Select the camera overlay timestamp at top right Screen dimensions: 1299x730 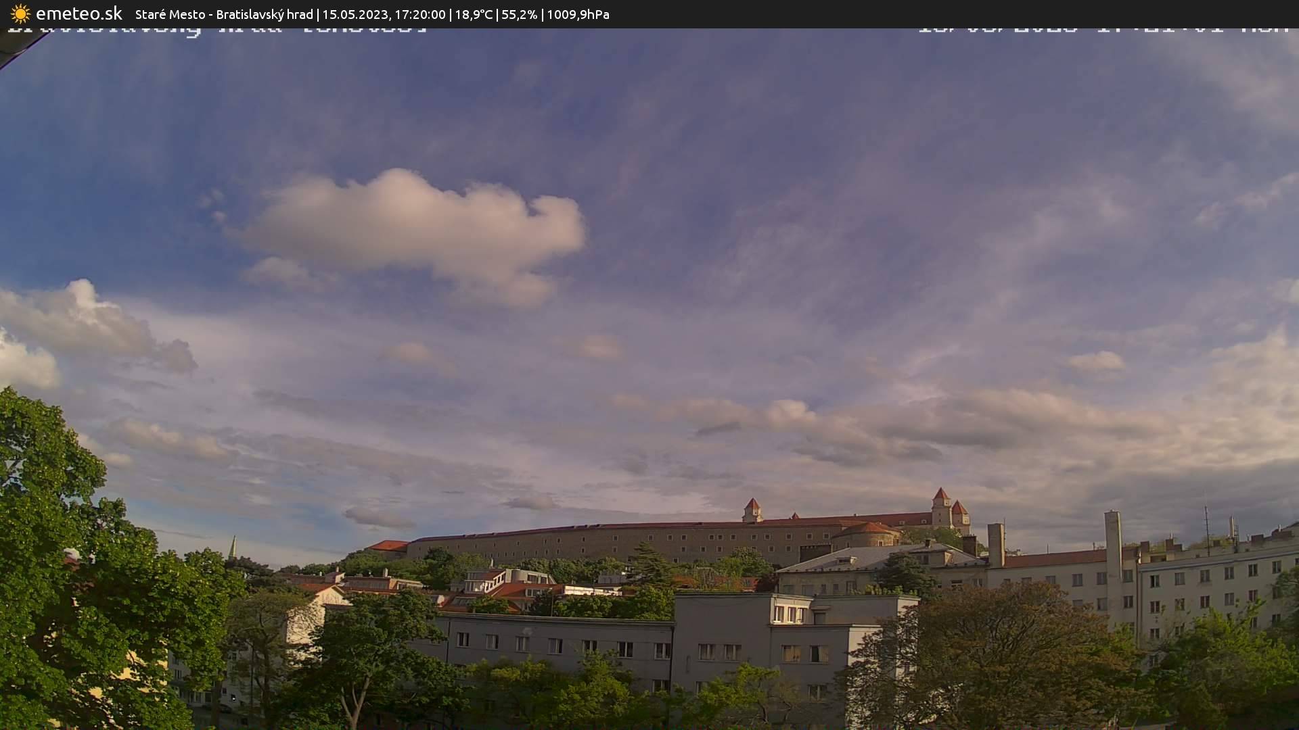tap(1103, 27)
